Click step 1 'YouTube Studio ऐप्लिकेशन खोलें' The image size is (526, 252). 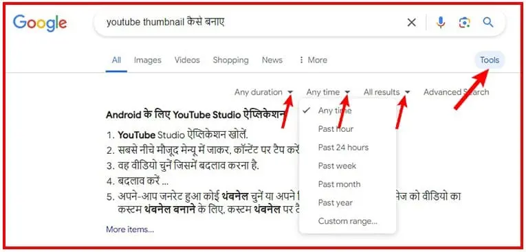coord(183,135)
